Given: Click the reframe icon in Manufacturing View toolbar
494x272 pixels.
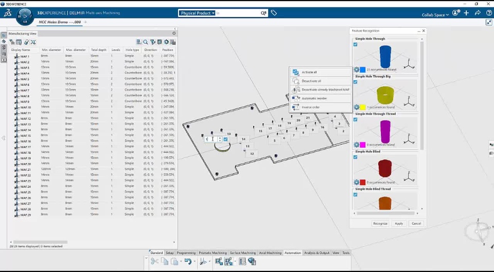Looking at the screenshot, I should [33, 42].
